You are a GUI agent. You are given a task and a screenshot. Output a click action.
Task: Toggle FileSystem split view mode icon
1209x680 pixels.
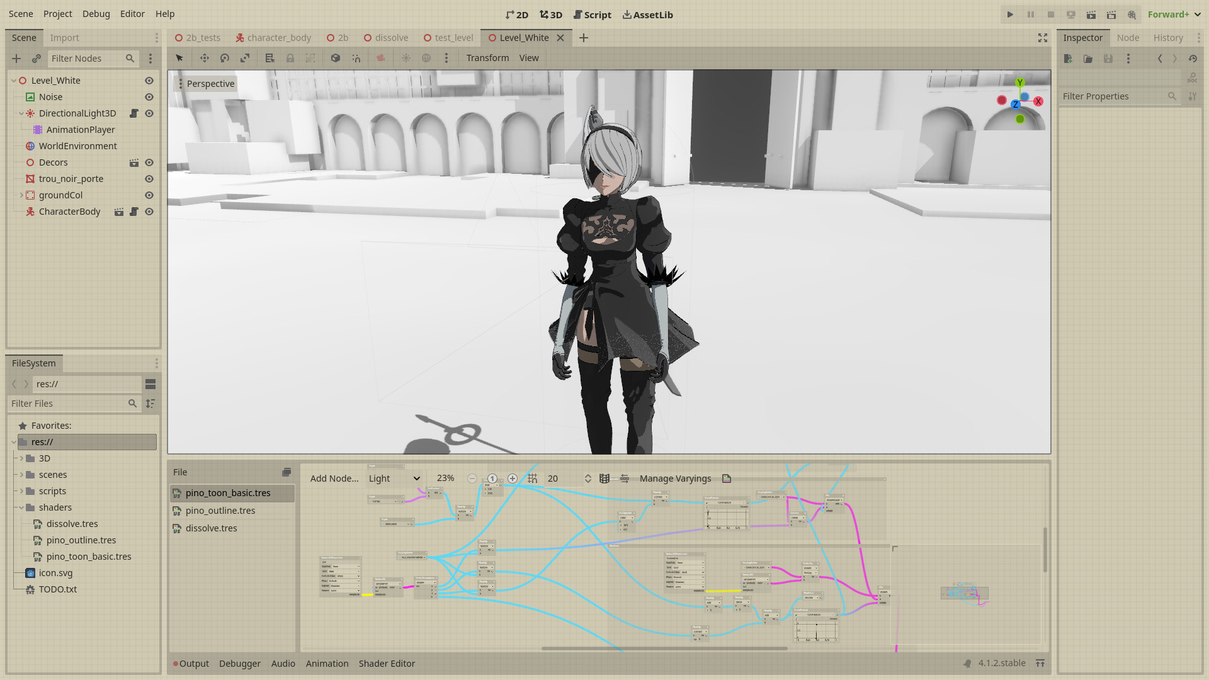point(150,384)
